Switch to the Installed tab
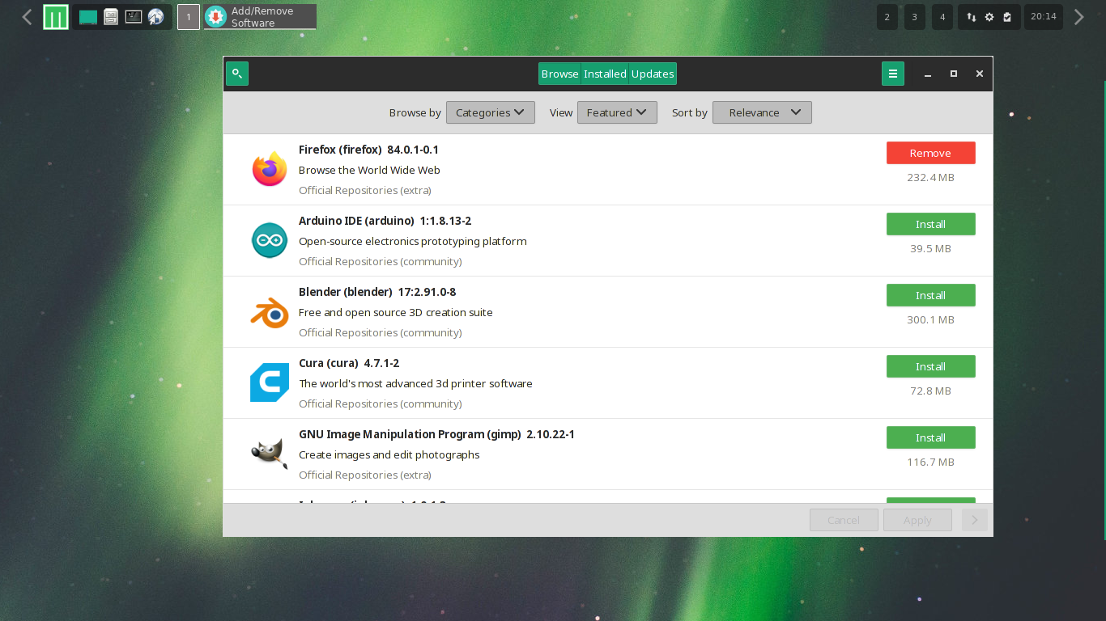The height and width of the screenshot is (621, 1106). [x=605, y=74]
